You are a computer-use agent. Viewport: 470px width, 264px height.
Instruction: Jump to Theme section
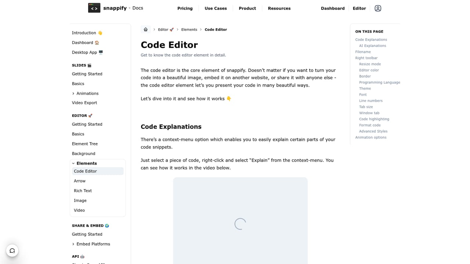point(365,89)
